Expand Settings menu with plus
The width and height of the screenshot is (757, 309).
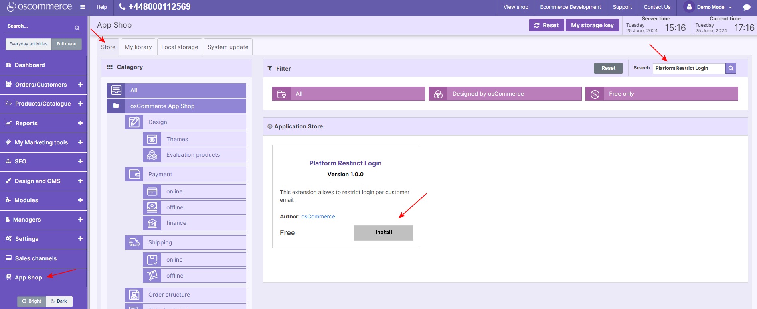[x=80, y=239]
